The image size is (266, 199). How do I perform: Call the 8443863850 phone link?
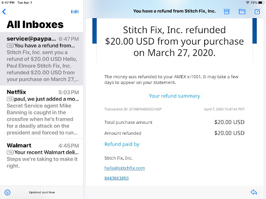tap(116, 178)
